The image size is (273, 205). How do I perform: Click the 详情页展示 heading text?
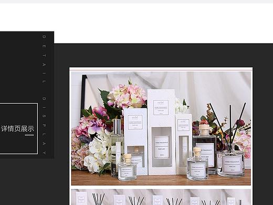[17, 129]
